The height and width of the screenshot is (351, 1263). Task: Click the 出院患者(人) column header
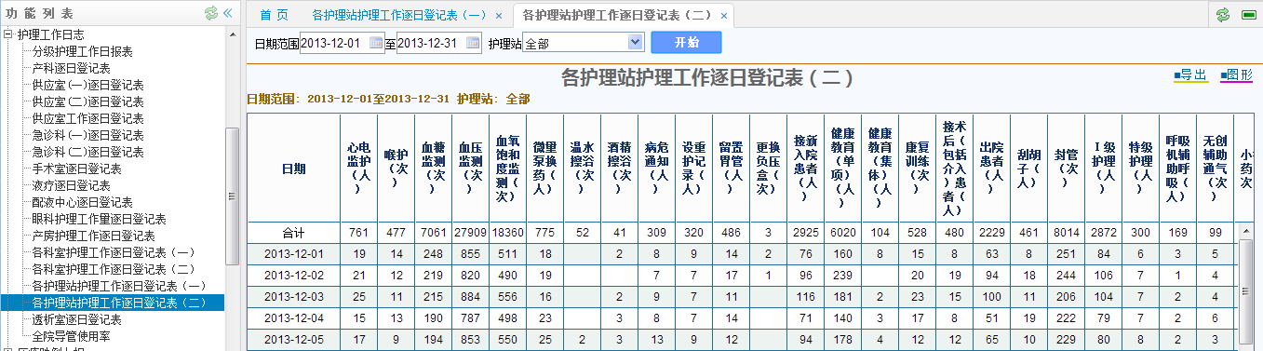click(x=991, y=169)
